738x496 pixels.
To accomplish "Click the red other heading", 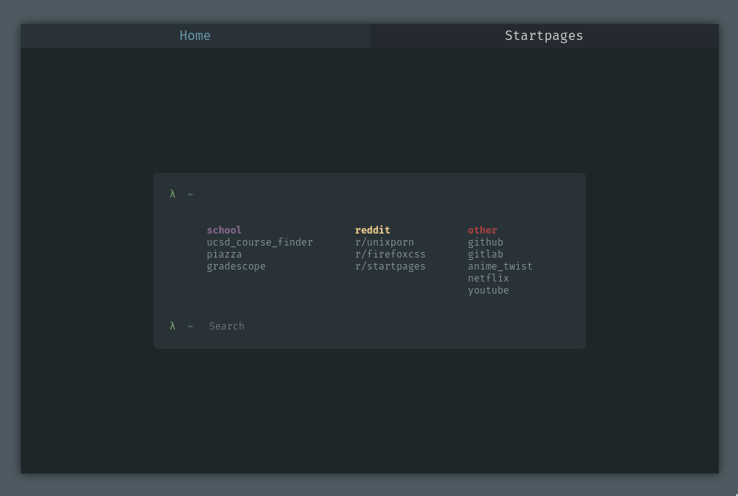I will pos(483,230).
